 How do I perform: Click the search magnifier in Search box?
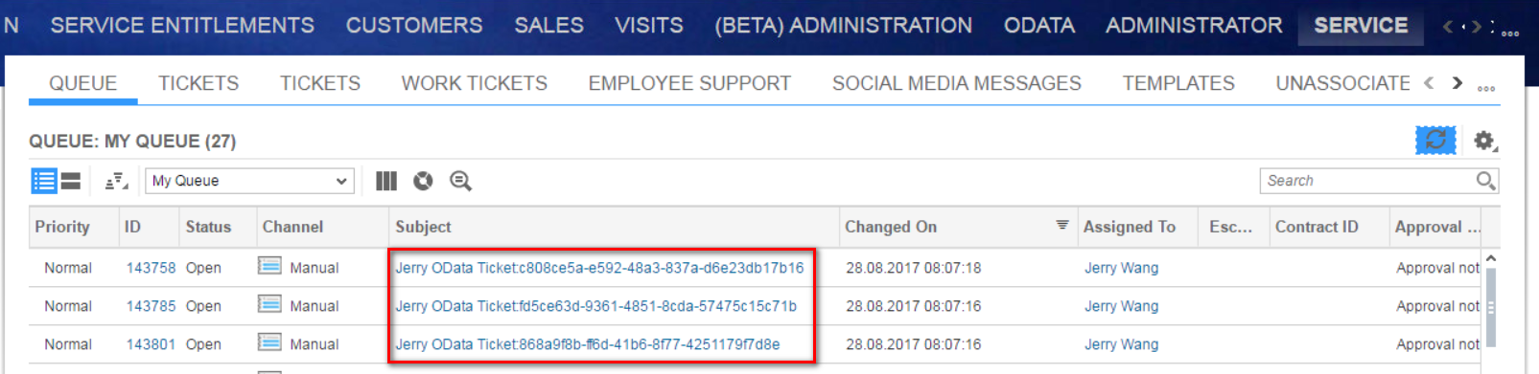pyautogui.click(x=1485, y=181)
